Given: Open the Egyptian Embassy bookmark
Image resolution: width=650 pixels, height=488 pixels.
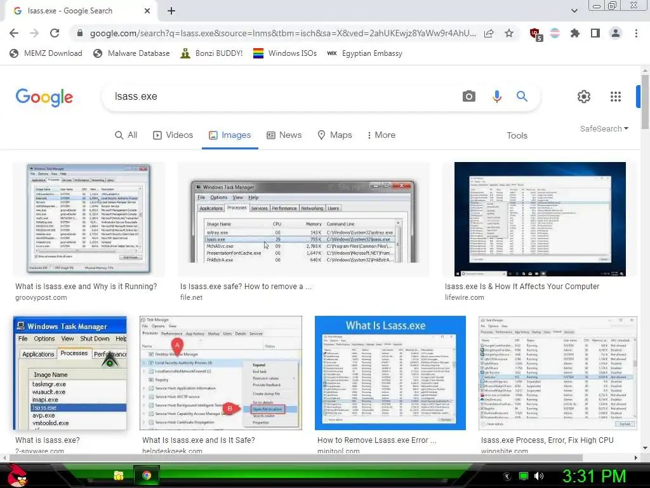Looking at the screenshot, I should [x=364, y=53].
